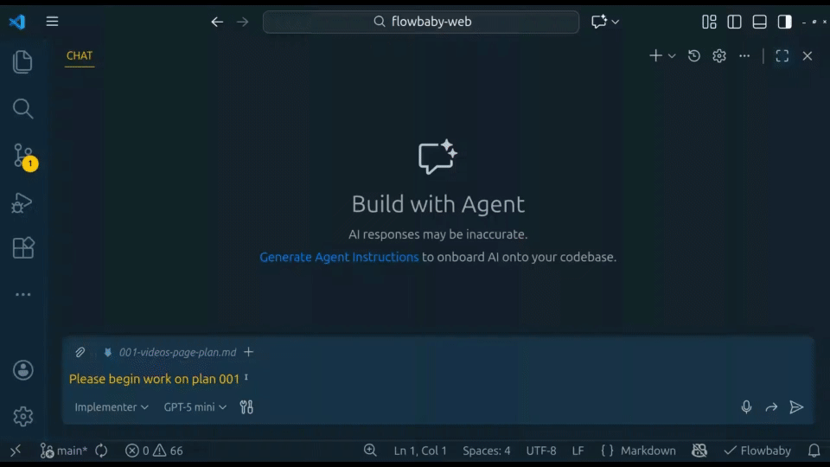830x467 pixels.
Task: Open chat panel more actions ellipsis
Action: (744, 55)
